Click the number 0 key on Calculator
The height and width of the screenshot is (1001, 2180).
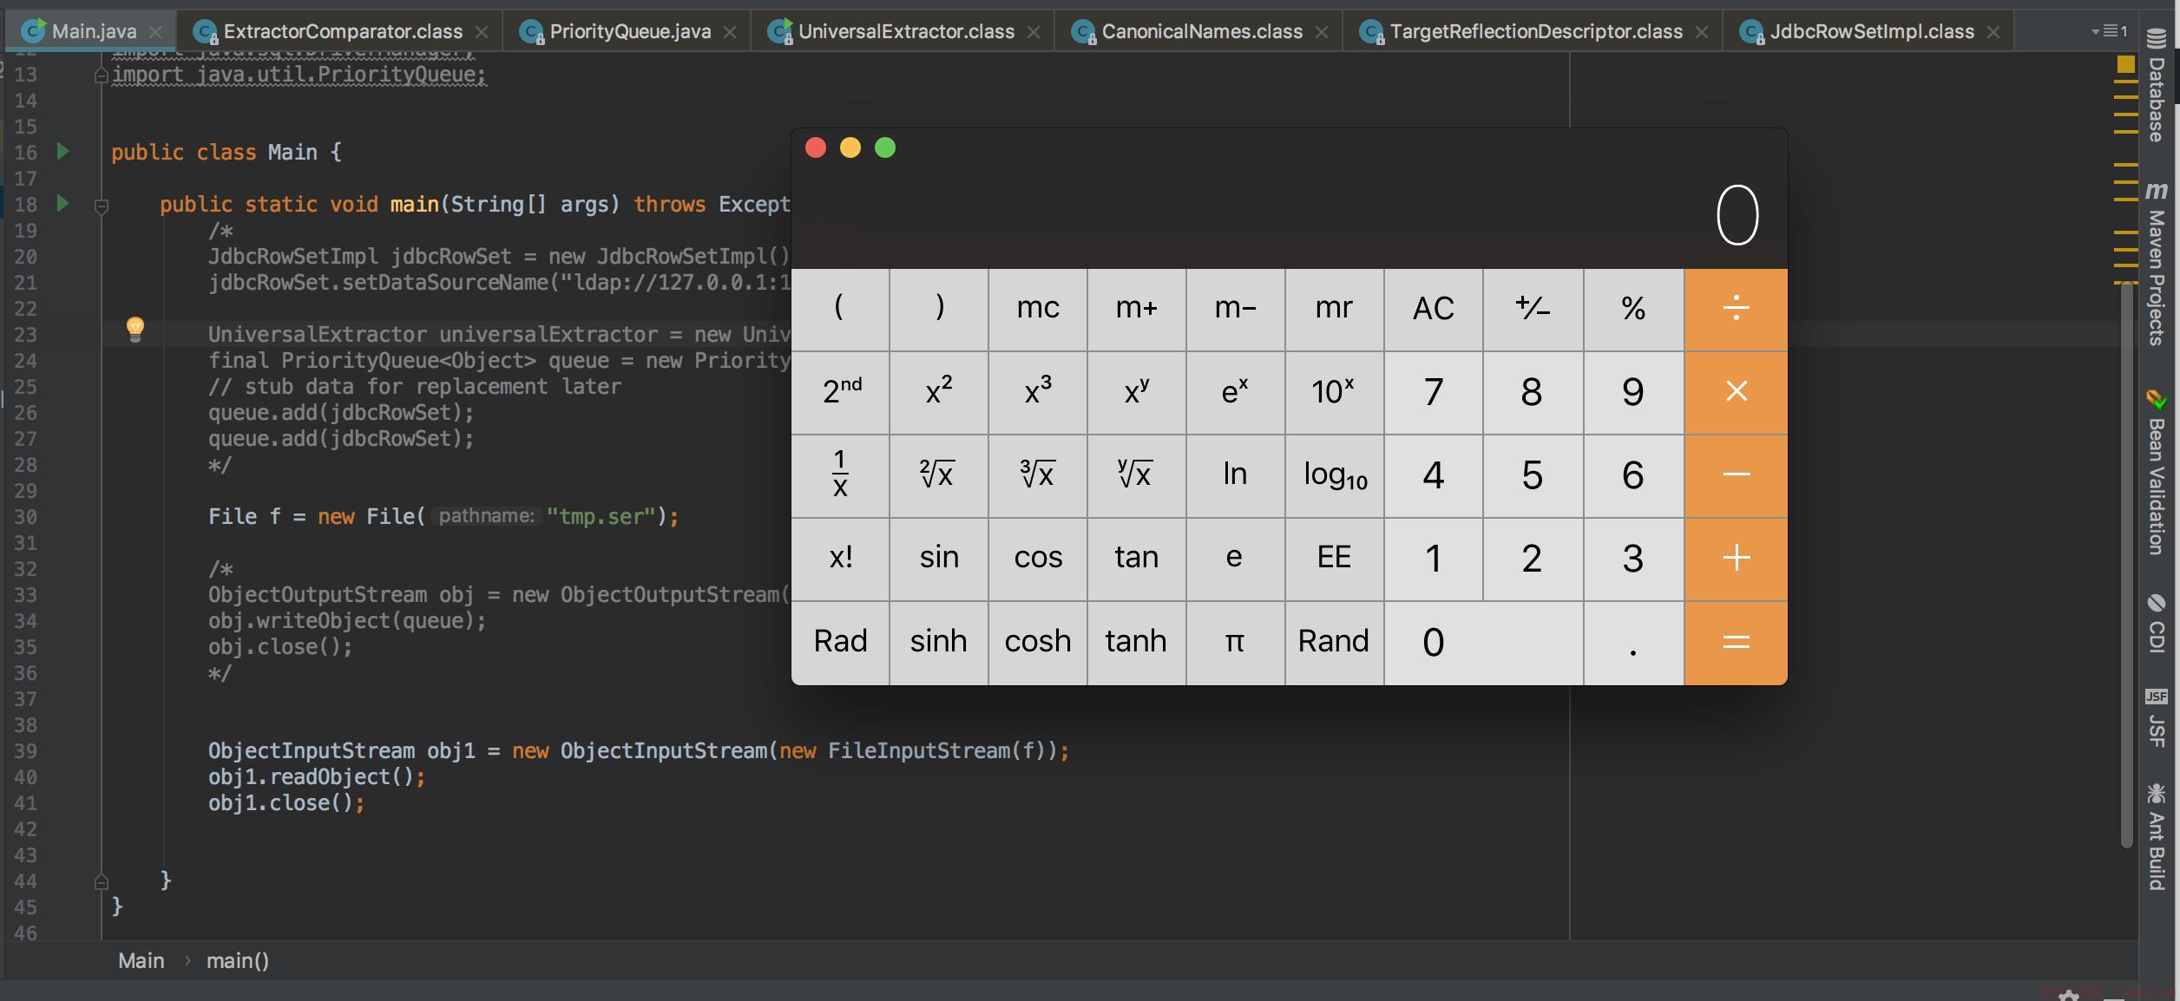click(1484, 643)
